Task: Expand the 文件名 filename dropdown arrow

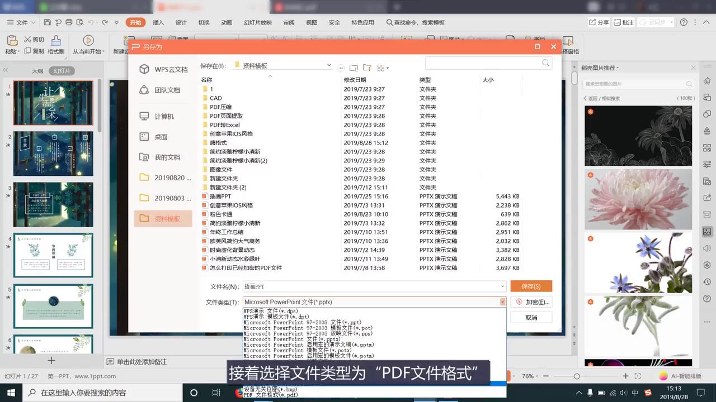Action: pos(502,286)
